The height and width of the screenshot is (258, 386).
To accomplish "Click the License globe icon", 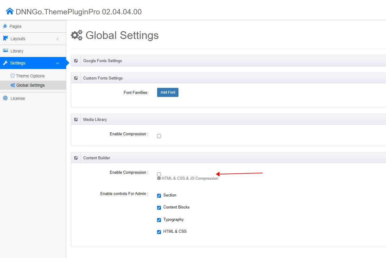I will click(5, 98).
